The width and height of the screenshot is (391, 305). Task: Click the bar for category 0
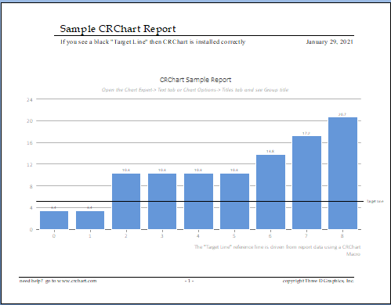(x=54, y=220)
